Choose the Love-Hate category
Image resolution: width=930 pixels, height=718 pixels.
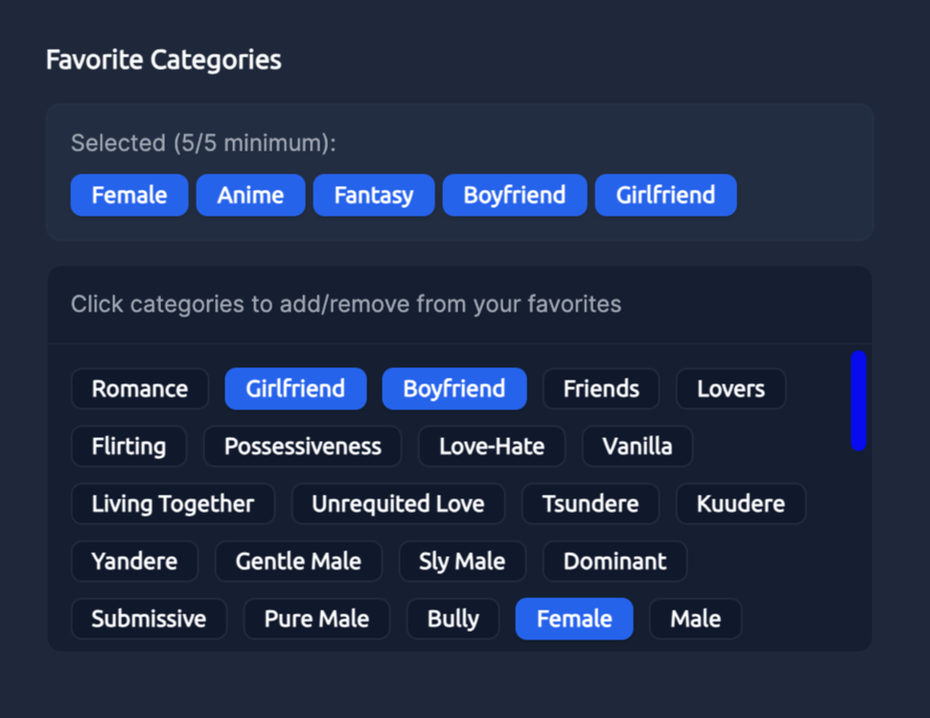491,446
